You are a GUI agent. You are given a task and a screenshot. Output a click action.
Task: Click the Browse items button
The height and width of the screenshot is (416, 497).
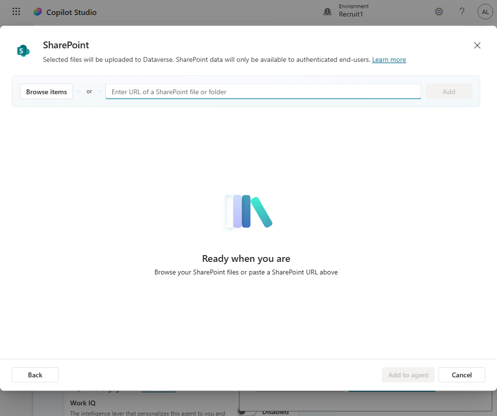(x=46, y=92)
